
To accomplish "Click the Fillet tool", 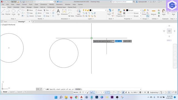I will pos(46,13).
